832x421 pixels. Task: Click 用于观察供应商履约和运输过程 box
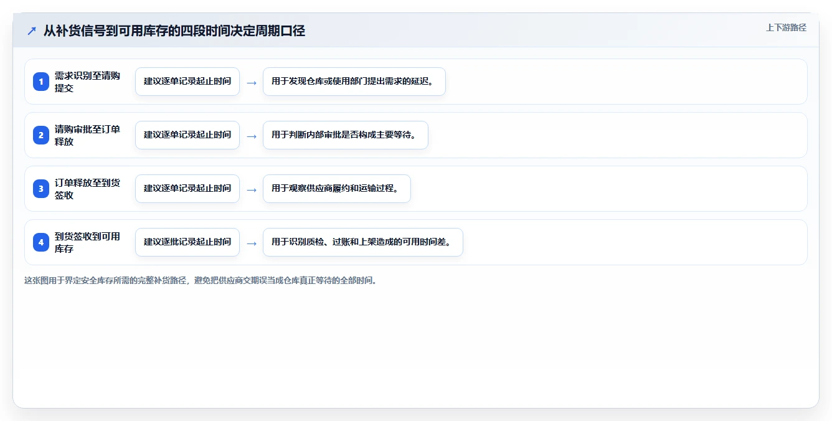[x=337, y=189]
